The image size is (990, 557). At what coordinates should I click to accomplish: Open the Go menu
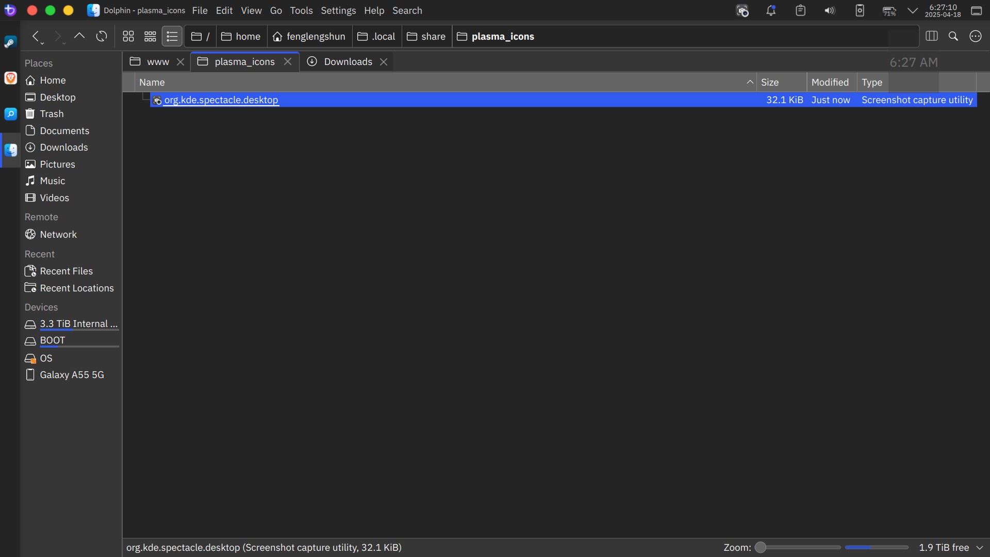(276, 10)
